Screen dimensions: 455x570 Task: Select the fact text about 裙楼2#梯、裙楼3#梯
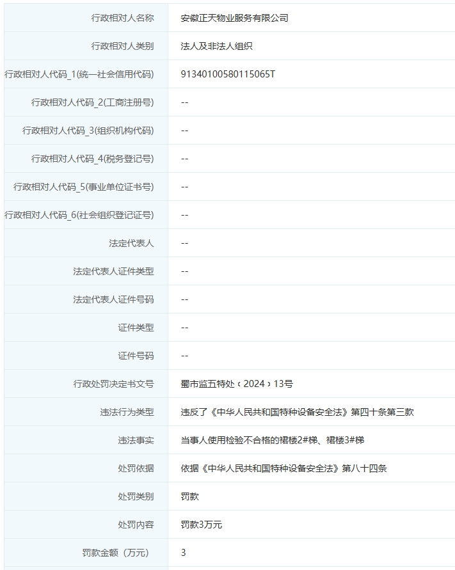tap(273, 440)
